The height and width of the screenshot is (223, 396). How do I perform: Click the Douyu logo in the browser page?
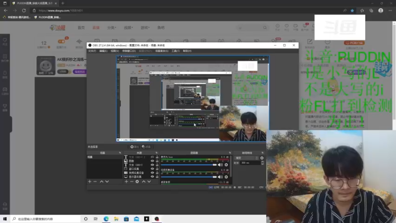(x=58, y=28)
